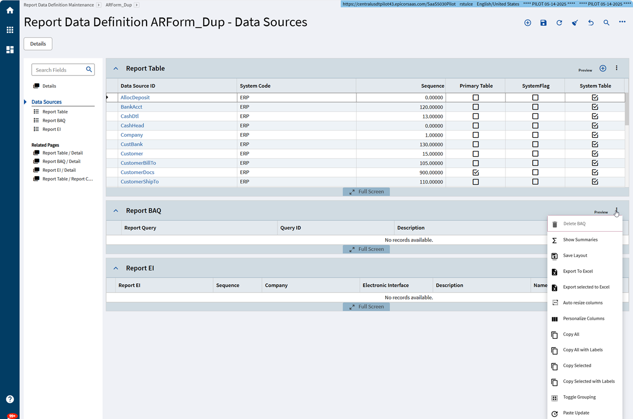Choose Personalize Columns in the context menu
Screen dimensions: 633x419
(583, 318)
